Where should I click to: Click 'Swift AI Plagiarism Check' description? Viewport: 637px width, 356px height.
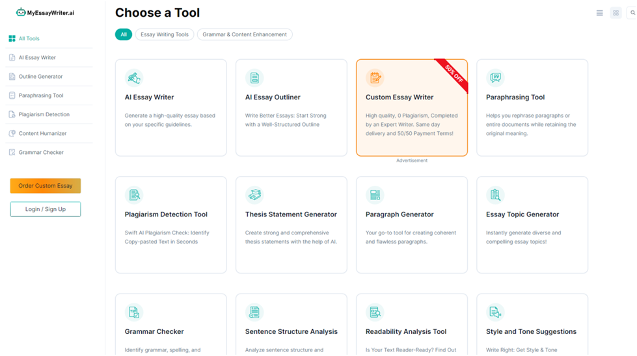coord(167,237)
